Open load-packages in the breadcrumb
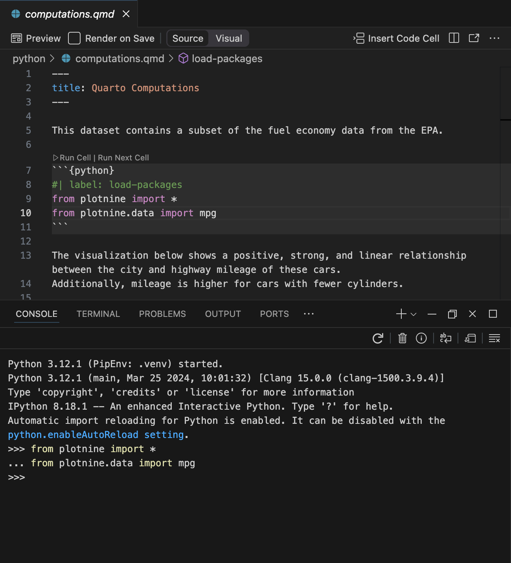The width and height of the screenshot is (511, 563). pyautogui.click(x=227, y=58)
